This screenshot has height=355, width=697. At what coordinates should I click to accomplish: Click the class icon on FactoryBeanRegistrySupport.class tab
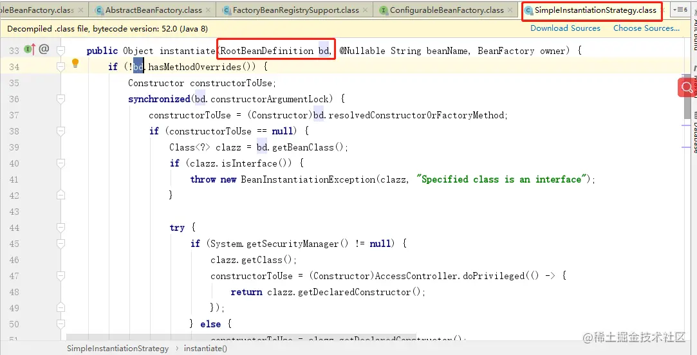pos(227,10)
